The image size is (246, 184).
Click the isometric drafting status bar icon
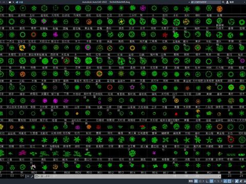[x=218, y=181]
